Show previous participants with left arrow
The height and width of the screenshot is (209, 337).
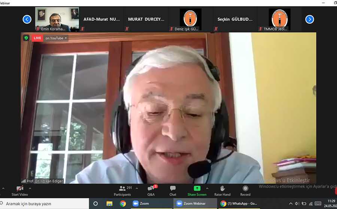point(27,19)
